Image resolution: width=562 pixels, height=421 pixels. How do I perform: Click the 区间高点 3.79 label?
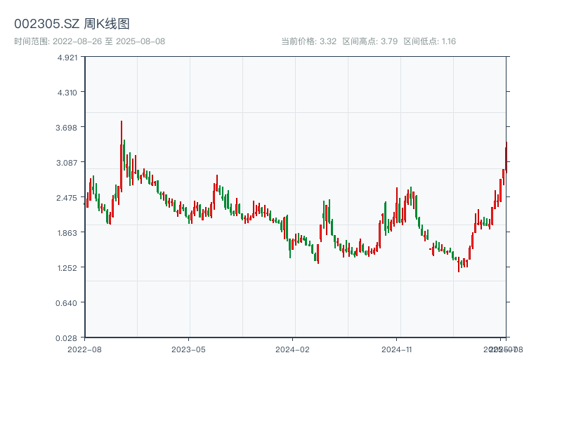370,41
